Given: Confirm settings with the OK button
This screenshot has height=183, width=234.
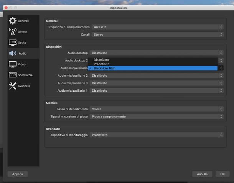Looking at the screenshot, I should [x=222, y=174].
